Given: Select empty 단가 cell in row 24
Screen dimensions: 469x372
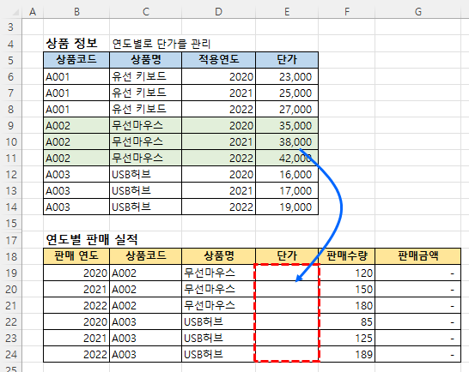Looking at the screenshot, I should [287, 354].
